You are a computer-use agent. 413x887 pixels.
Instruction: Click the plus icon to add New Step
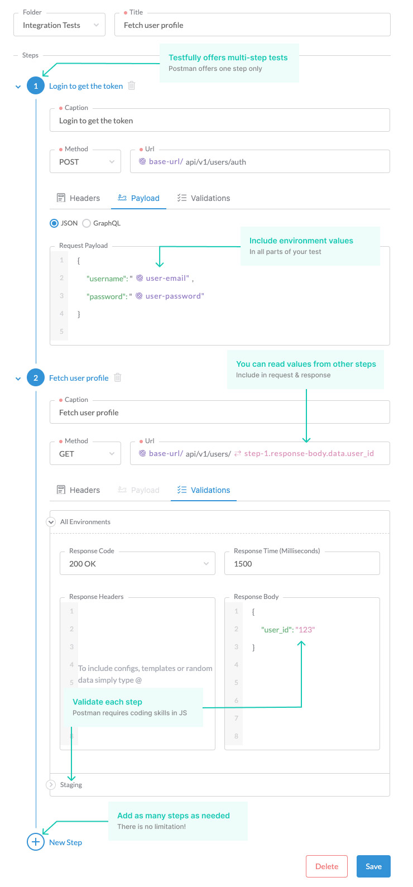[36, 842]
